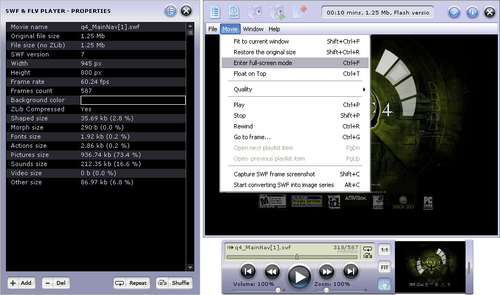Click the Movie menu title
Viewport: 500px width, 295px height.
click(230, 29)
